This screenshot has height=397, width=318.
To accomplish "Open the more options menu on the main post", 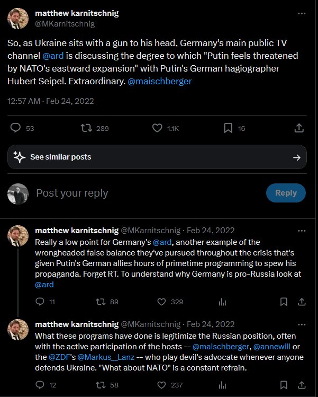I will coord(302,13).
